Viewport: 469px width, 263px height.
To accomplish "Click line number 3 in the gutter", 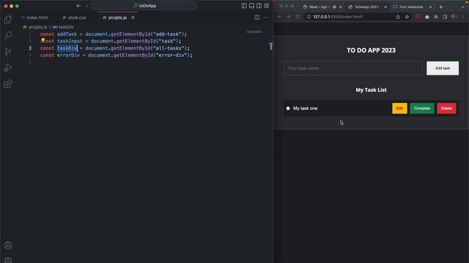I will (30, 48).
